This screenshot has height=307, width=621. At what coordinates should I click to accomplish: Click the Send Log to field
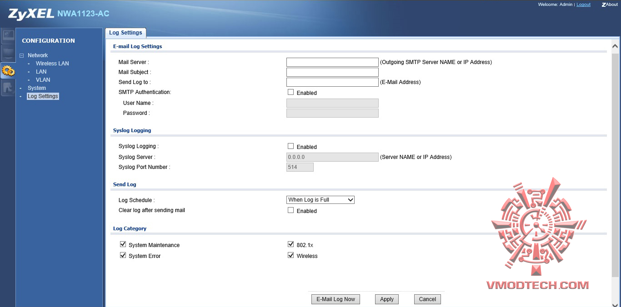(x=332, y=82)
